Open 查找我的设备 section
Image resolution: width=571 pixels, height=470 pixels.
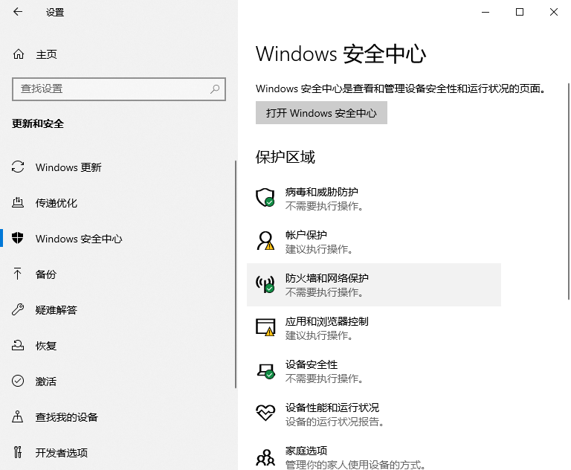(118, 416)
